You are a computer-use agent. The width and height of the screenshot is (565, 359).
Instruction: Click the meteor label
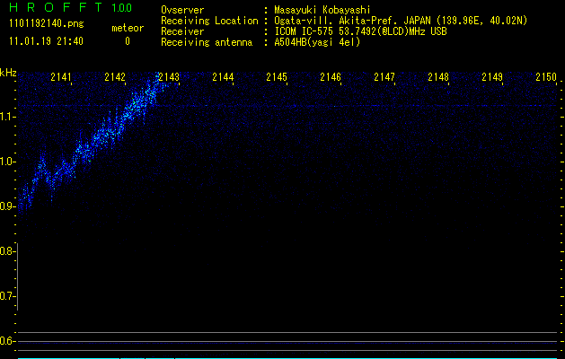coord(128,28)
